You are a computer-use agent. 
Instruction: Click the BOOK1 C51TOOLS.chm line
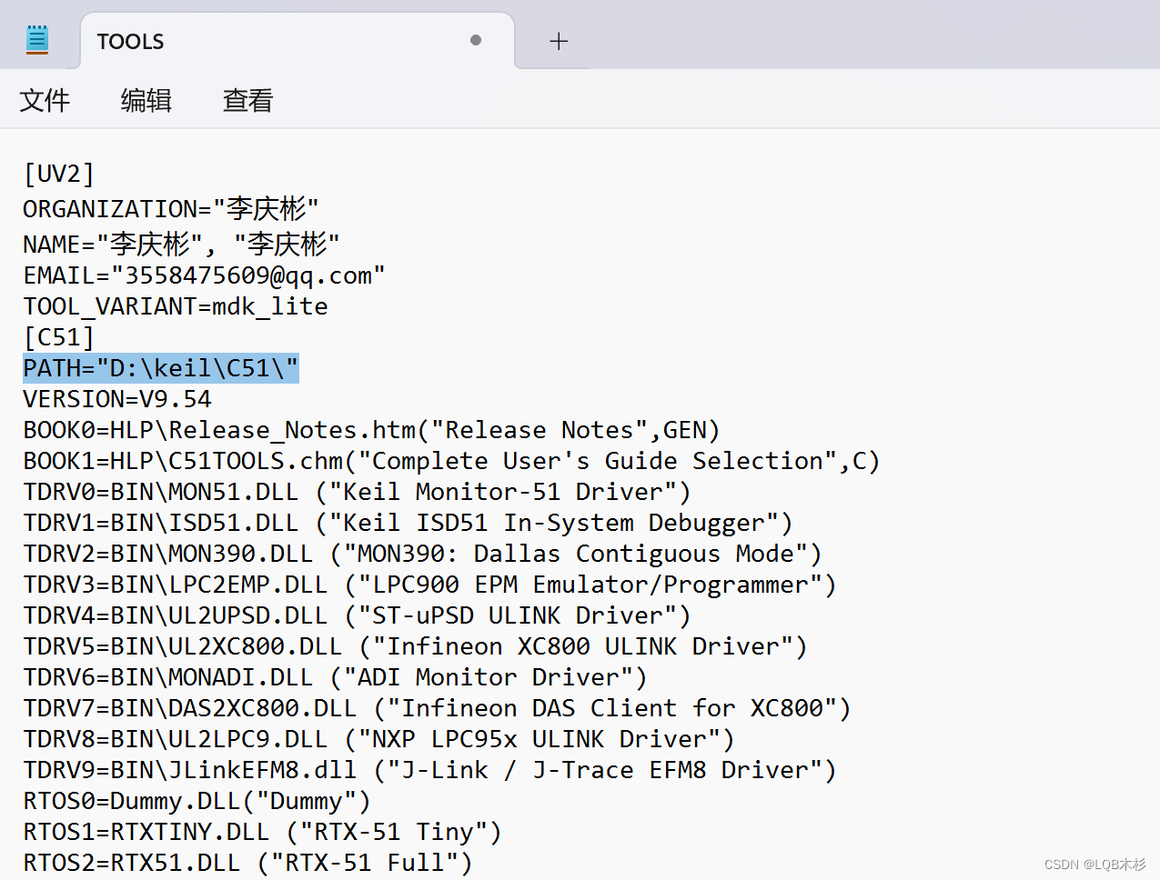coord(452,461)
